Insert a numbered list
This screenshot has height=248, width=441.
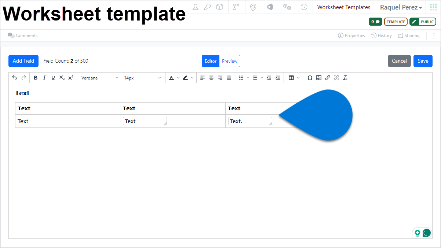255,78
